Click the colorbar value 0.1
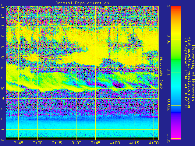The height and width of the screenshot is (146, 195). [x=168, y=72]
